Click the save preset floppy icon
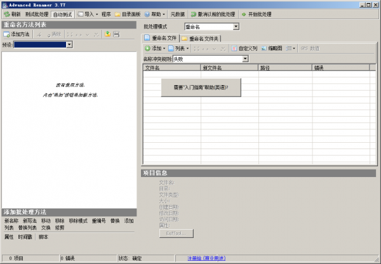 tap(116, 34)
